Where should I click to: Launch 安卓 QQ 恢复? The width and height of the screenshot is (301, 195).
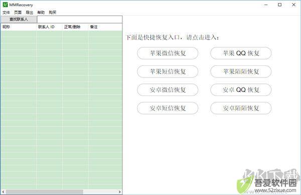241,90
